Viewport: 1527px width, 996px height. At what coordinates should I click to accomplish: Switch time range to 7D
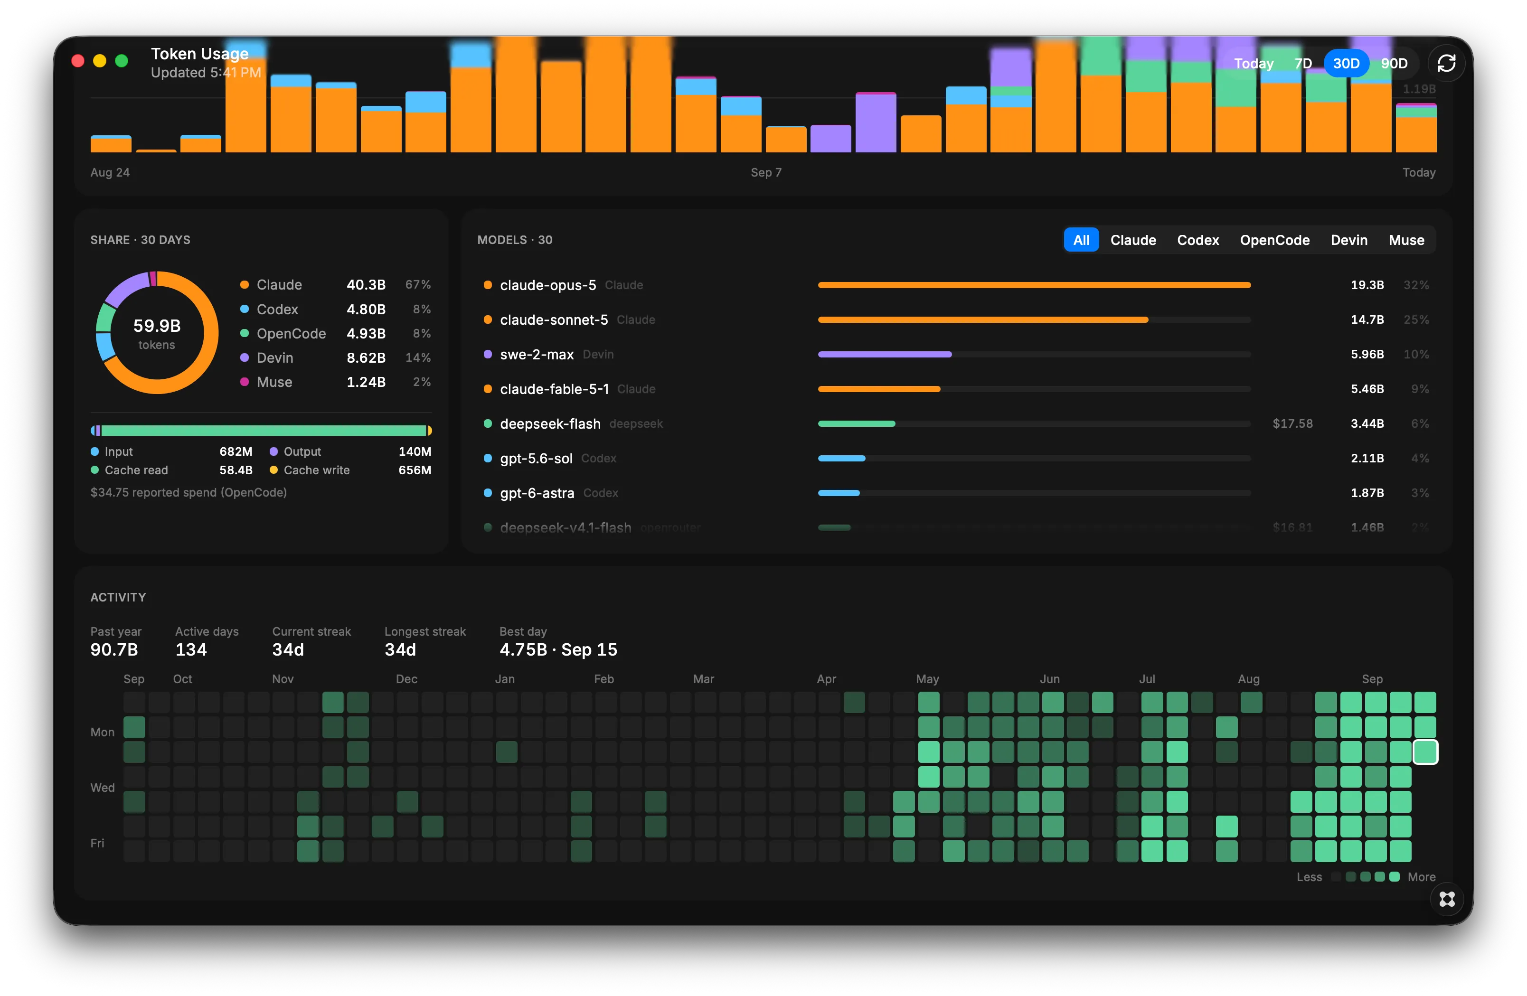click(x=1302, y=63)
